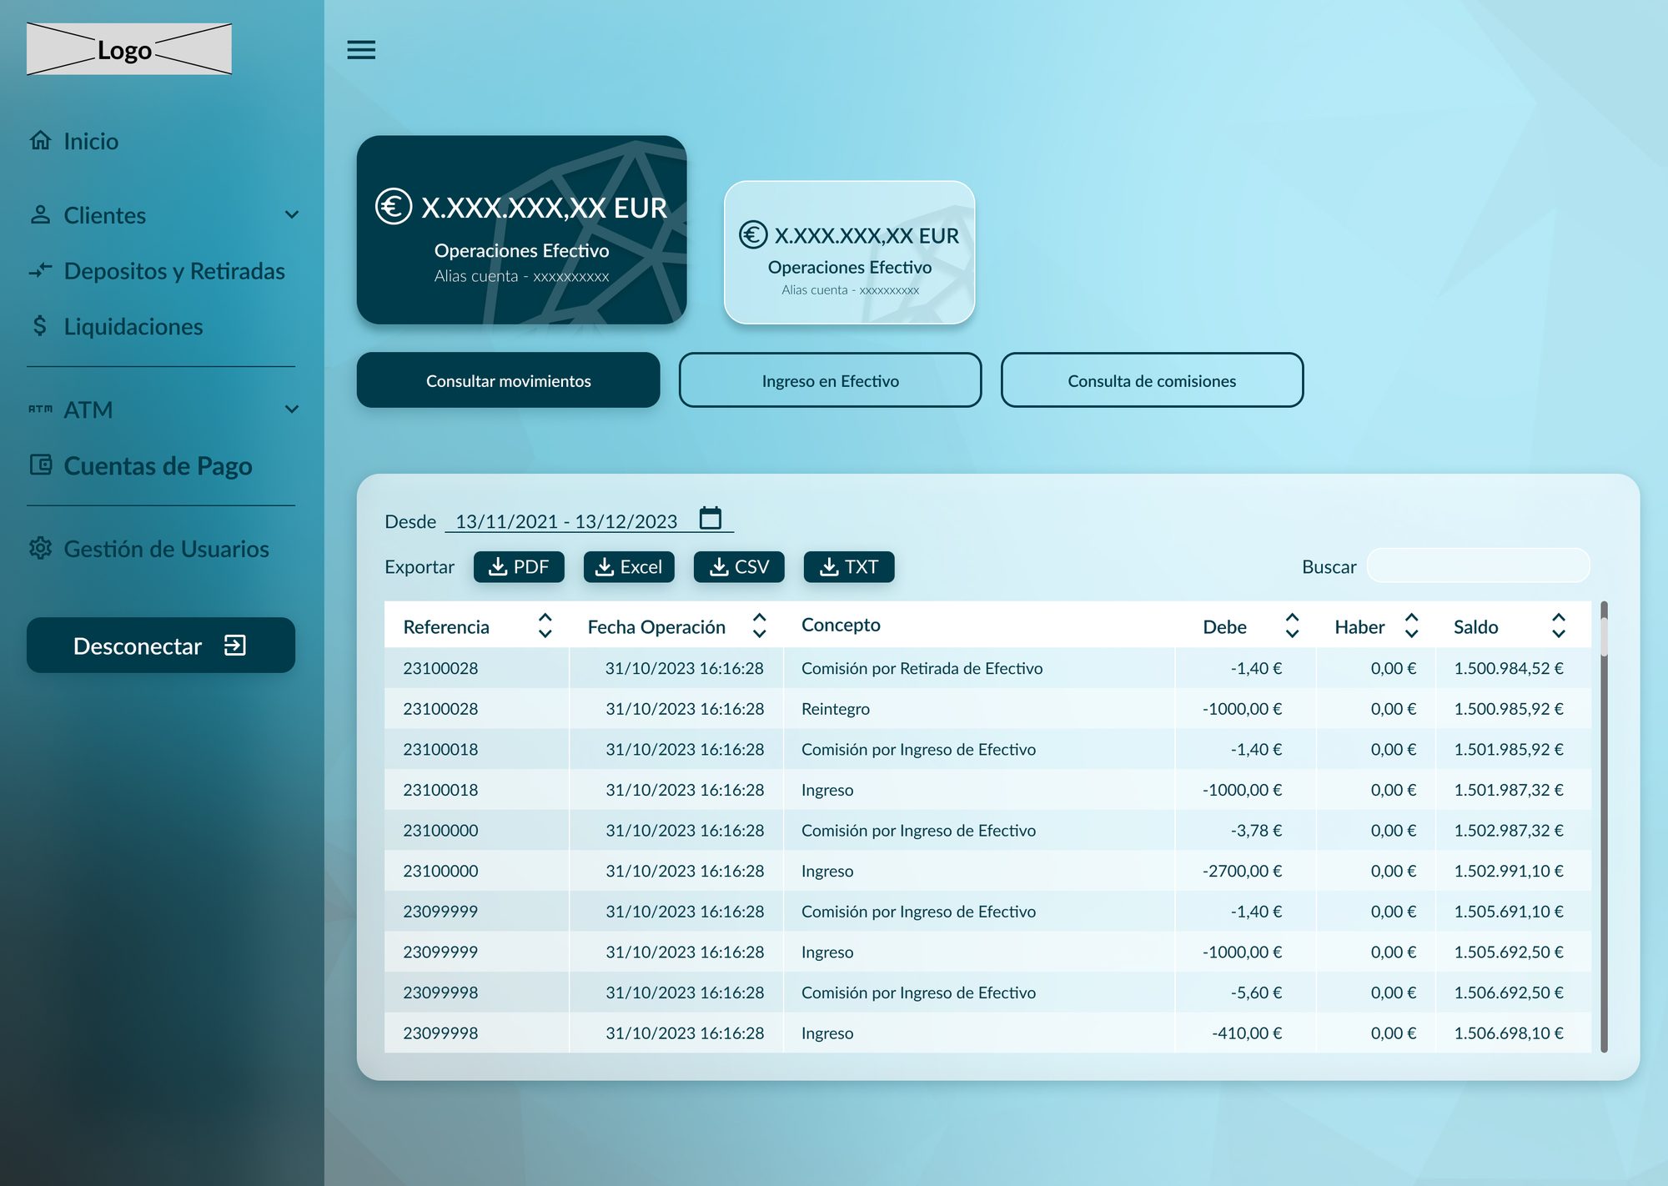This screenshot has height=1186, width=1668.
Task: Click saldo value 1.506.698,10 €
Action: click(x=1509, y=1033)
